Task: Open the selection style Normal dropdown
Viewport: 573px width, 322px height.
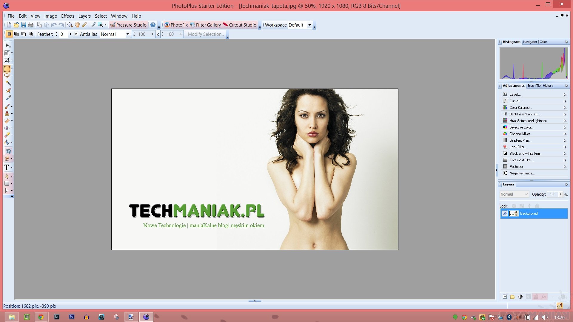Action: (x=127, y=34)
